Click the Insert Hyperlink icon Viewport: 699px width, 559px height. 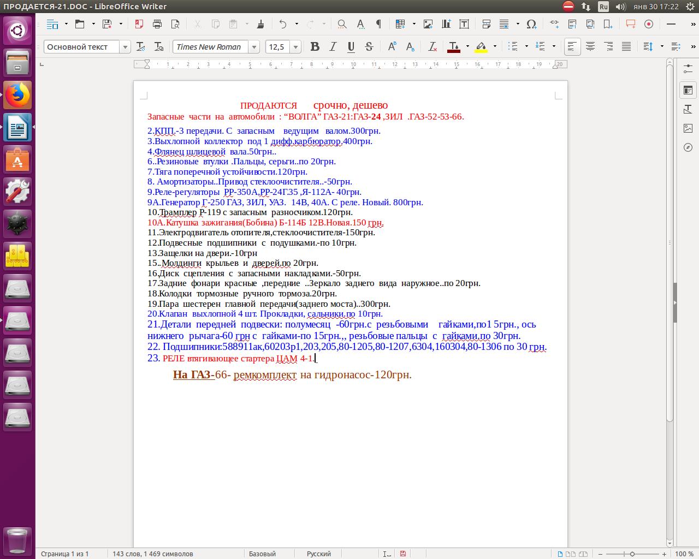pos(554,24)
